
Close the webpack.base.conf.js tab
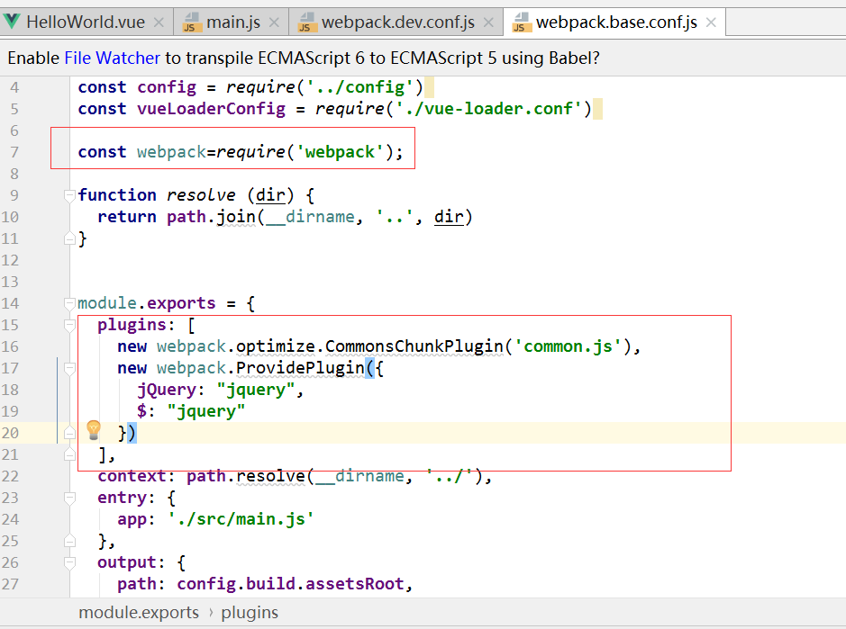(711, 22)
